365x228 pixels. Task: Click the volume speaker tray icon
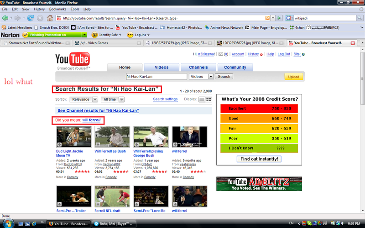pos(343,223)
